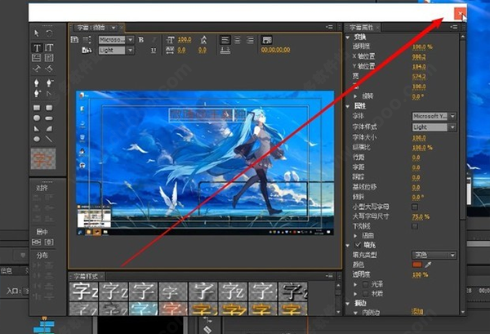The width and height of the screenshot is (490, 334).
Task: Enable the 下划线 checkbox
Action: 415,226
